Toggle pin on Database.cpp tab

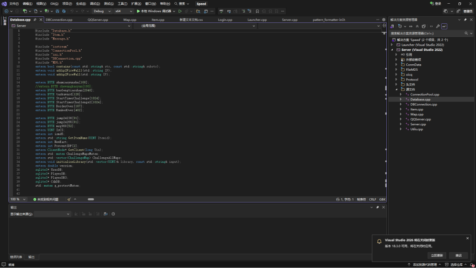coord(35,20)
